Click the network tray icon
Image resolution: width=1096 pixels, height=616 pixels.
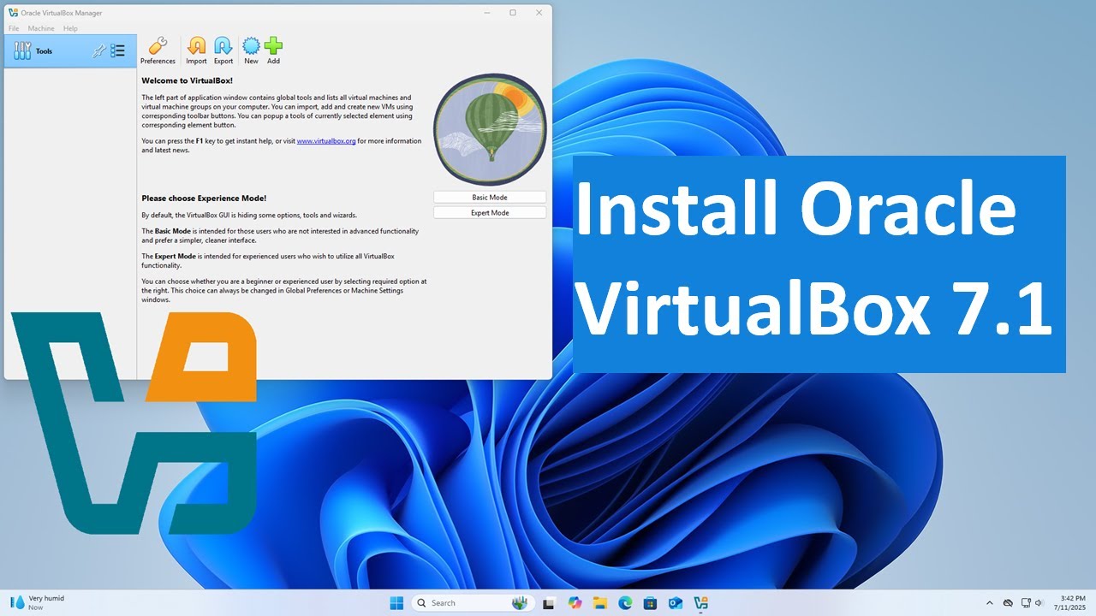click(x=1025, y=603)
